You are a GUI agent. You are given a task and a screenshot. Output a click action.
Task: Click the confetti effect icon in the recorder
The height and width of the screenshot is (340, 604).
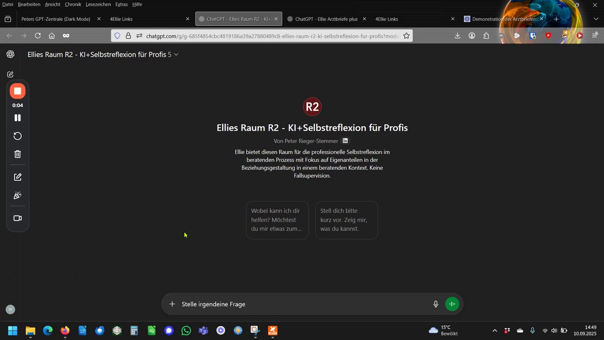tap(17, 195)
